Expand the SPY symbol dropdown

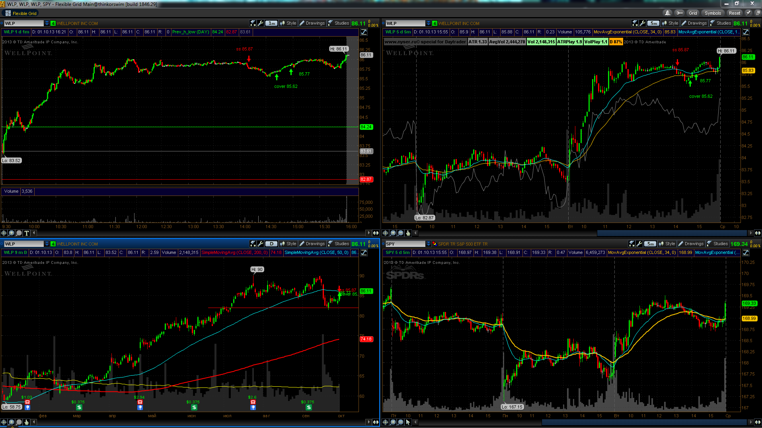(x=429, y=244)
